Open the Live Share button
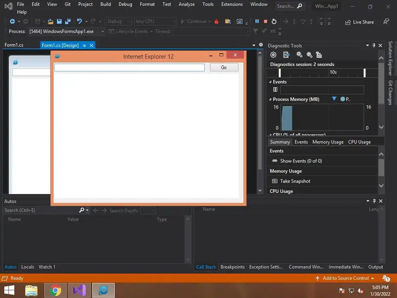This screenshot has height=298, width=397. [359, 22]
